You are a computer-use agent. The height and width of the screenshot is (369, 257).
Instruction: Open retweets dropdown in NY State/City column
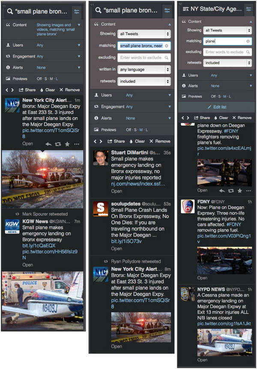(227, 63)
